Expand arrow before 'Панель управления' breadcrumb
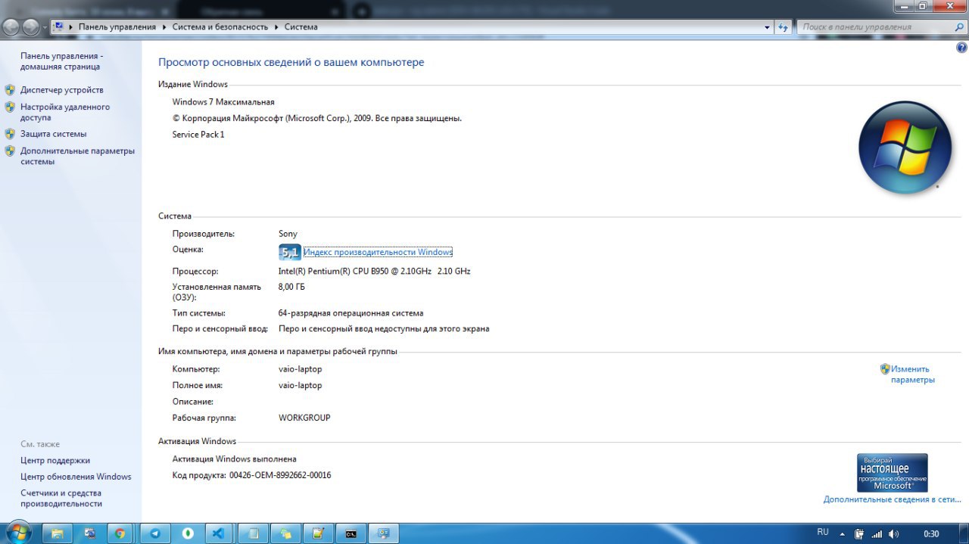 (71, 26)
